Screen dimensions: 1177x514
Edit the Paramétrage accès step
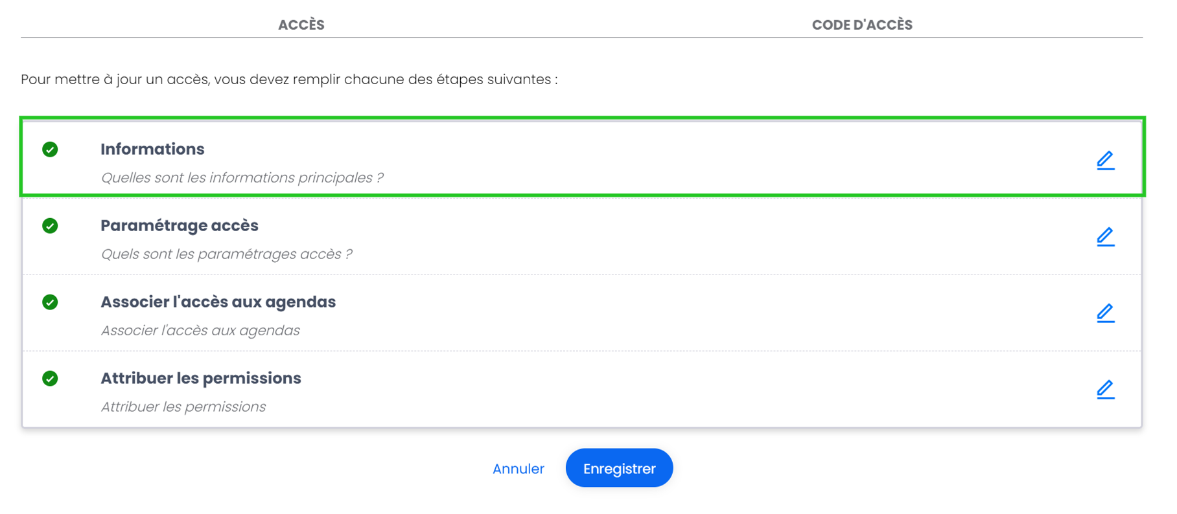point(1105,236)
